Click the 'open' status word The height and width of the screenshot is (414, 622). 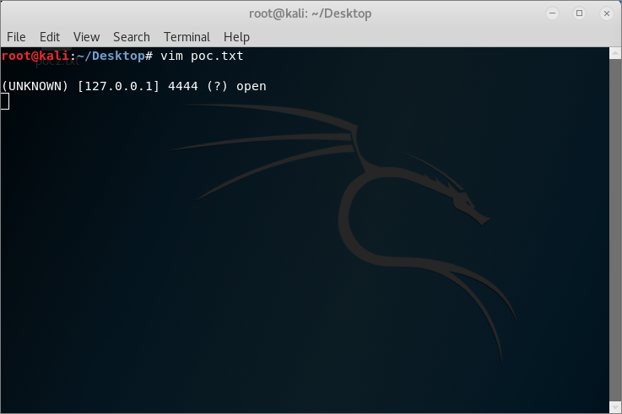(252, 86)
